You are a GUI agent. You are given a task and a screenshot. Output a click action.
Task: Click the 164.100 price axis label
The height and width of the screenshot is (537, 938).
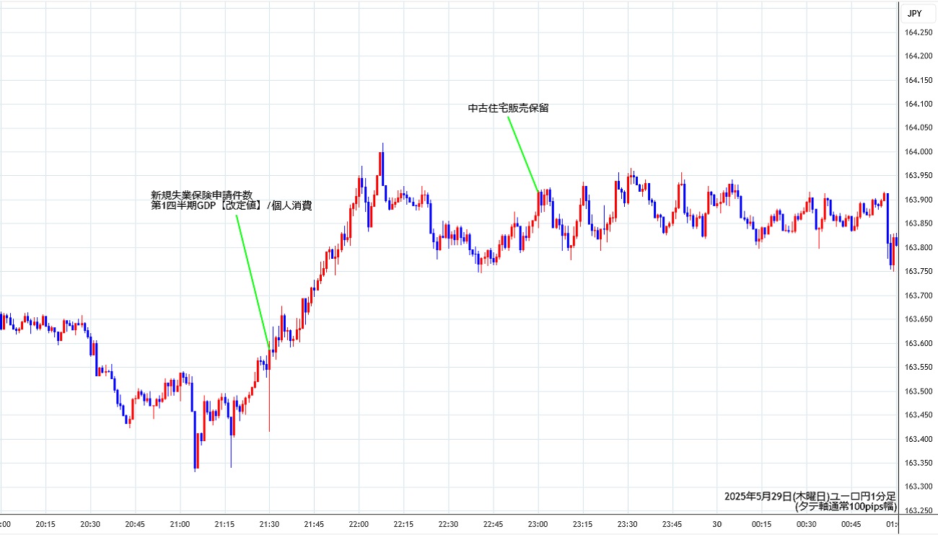918,104
